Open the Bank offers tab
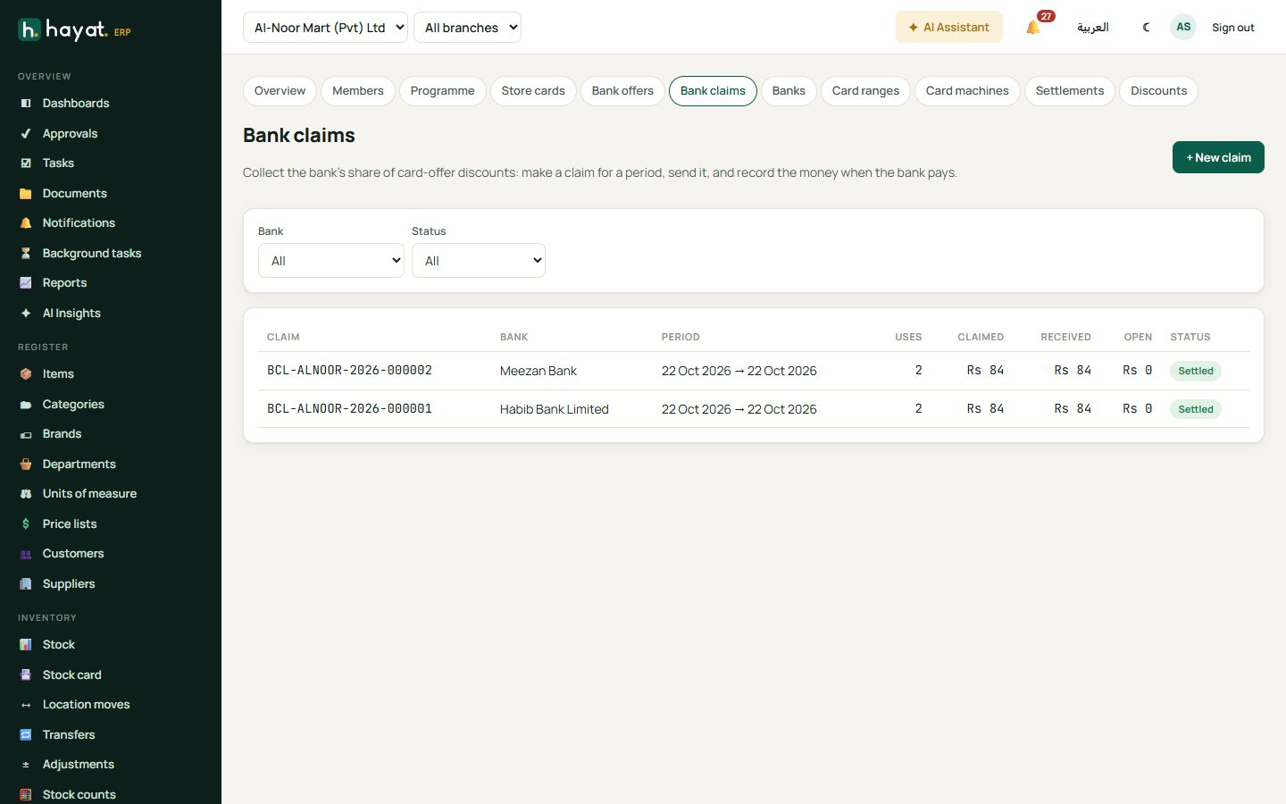 (x=622, y=91)
